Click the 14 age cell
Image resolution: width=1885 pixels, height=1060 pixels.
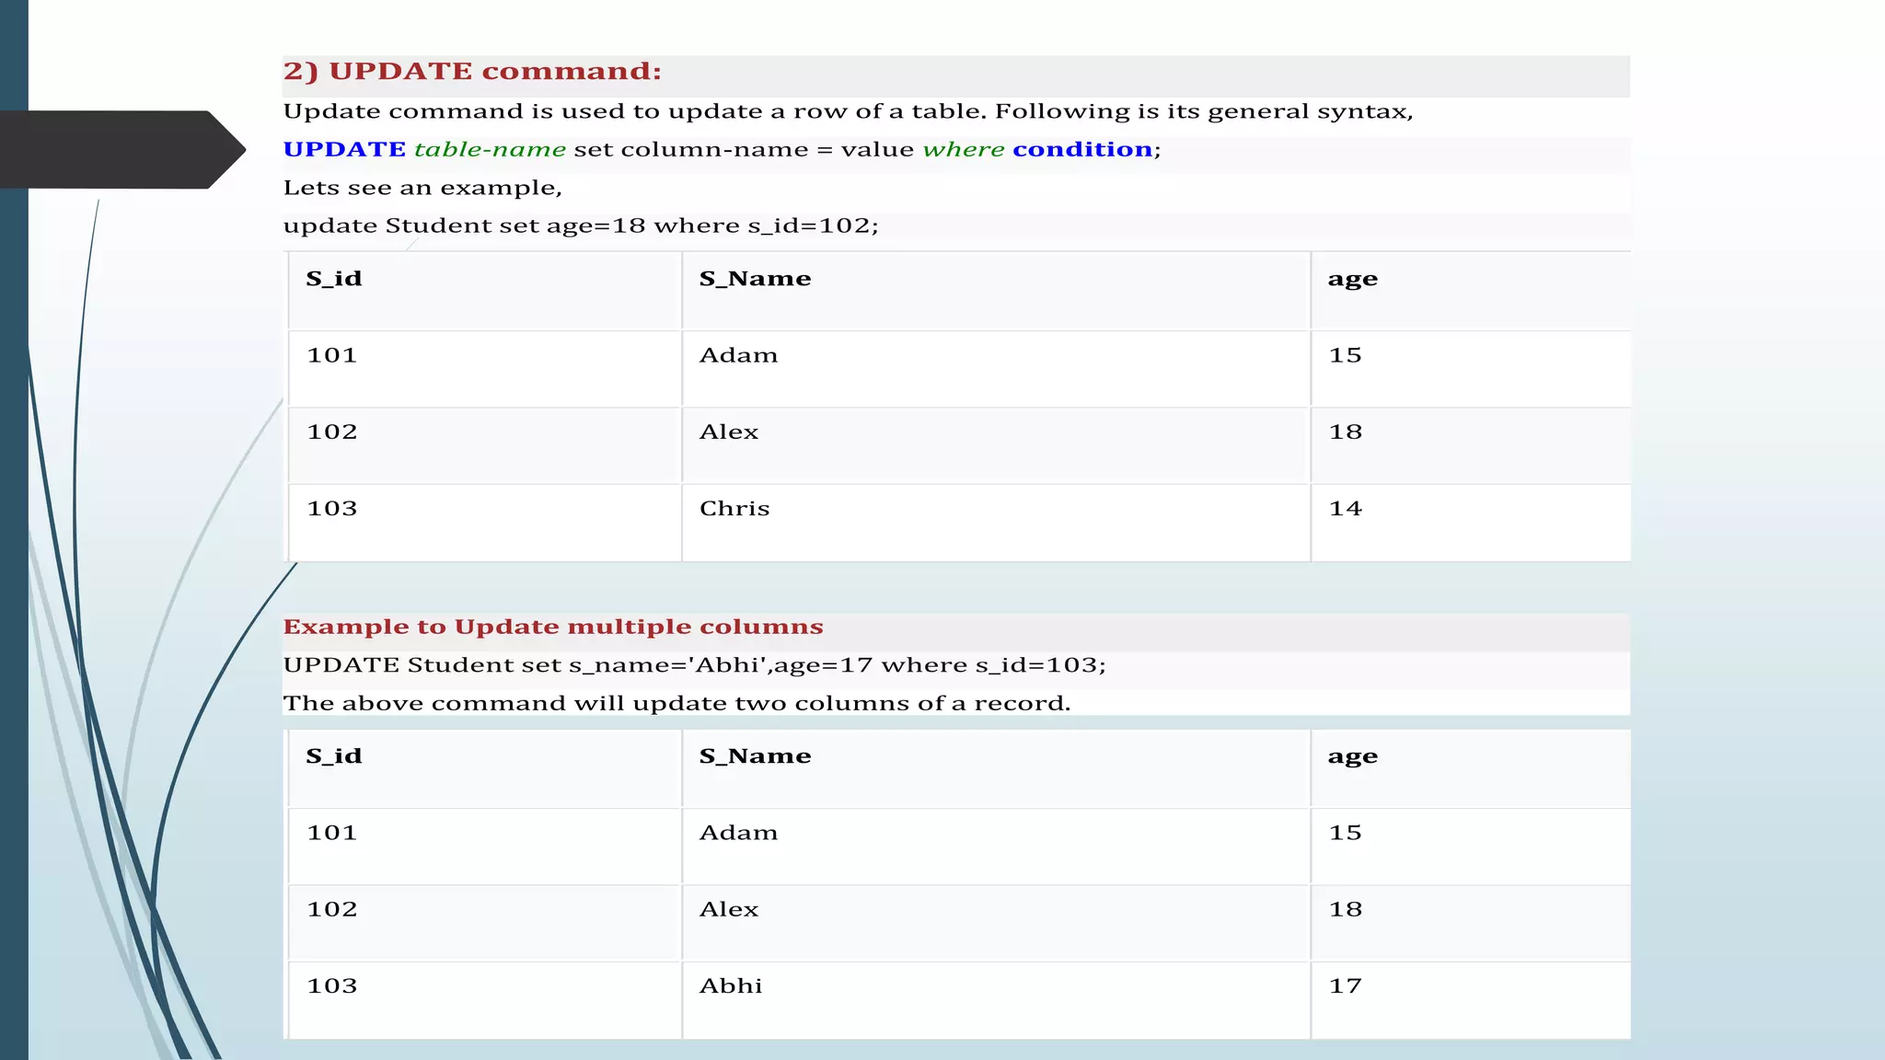tap(1471, 523)
